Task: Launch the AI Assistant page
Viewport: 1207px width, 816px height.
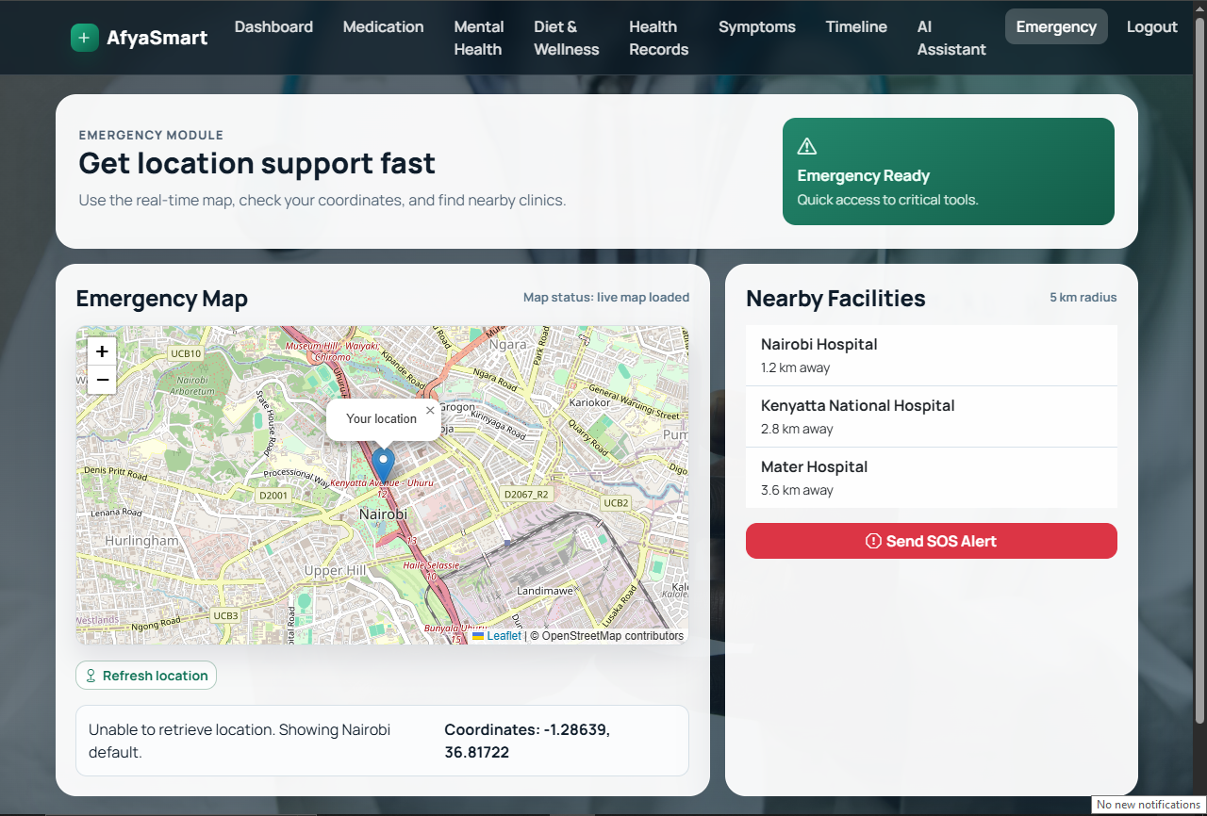Action: 951,38
